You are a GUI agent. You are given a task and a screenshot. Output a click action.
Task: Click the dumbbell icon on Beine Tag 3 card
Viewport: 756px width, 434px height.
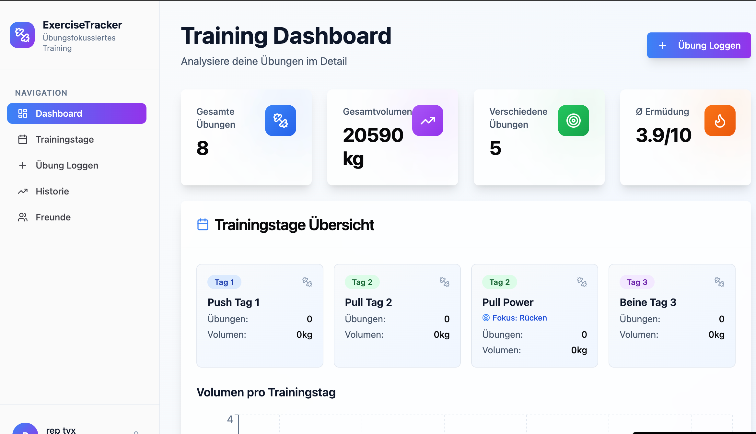pos(719,282)
